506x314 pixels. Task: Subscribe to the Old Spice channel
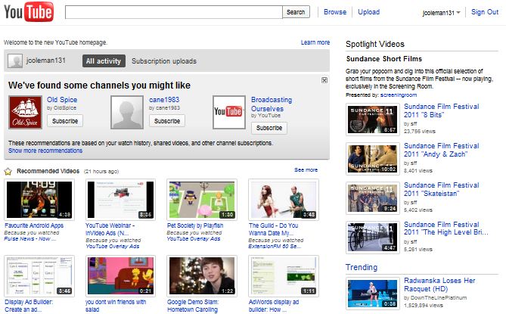pyautogui.click(x=65, y=121)
